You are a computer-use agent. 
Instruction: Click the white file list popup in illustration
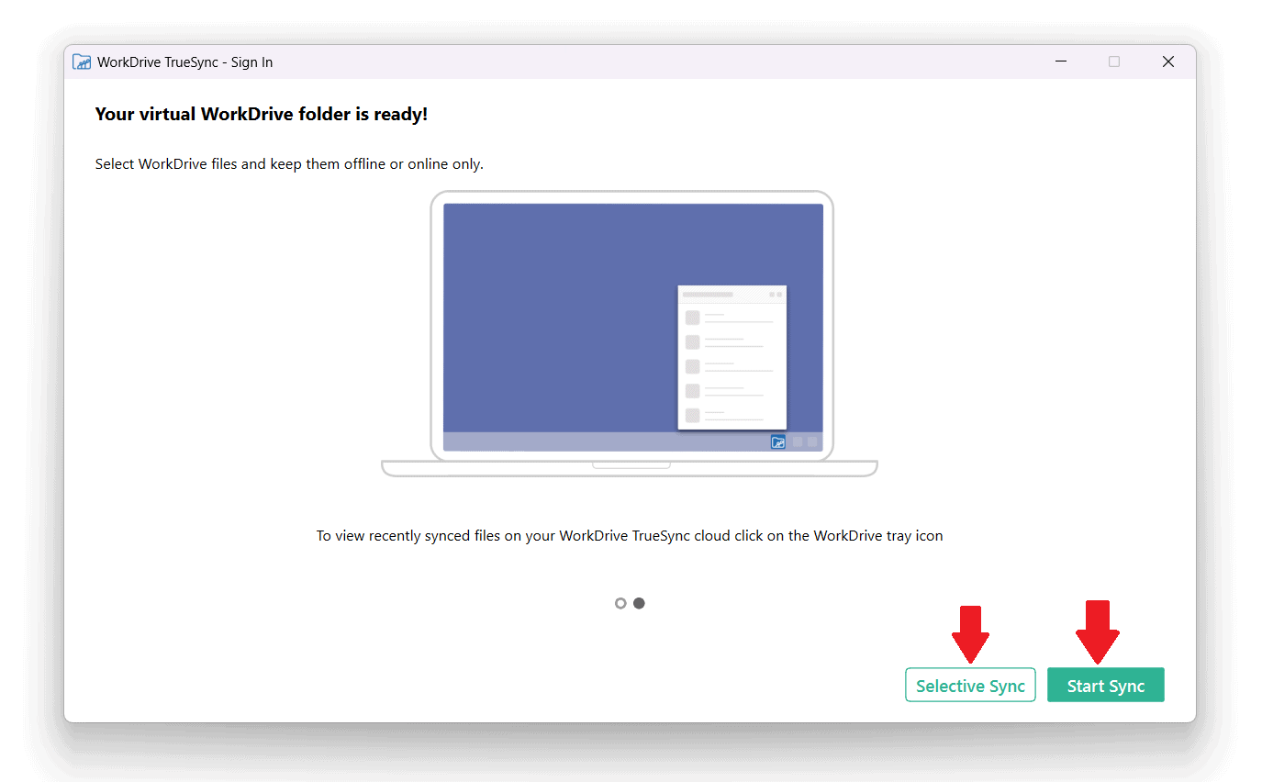point(732,357)
